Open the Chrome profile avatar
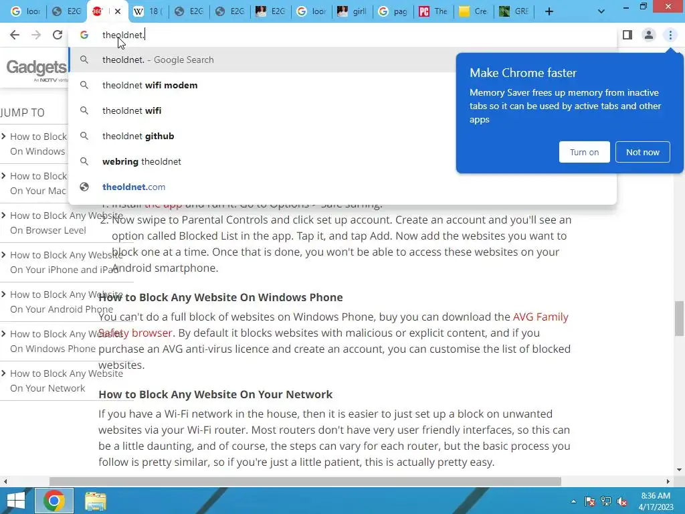 click(649, 35)
